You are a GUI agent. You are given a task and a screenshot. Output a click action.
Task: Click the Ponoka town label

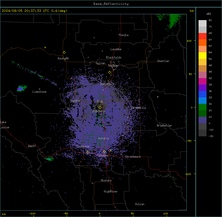pyautogui.click(x=124, y=35)
